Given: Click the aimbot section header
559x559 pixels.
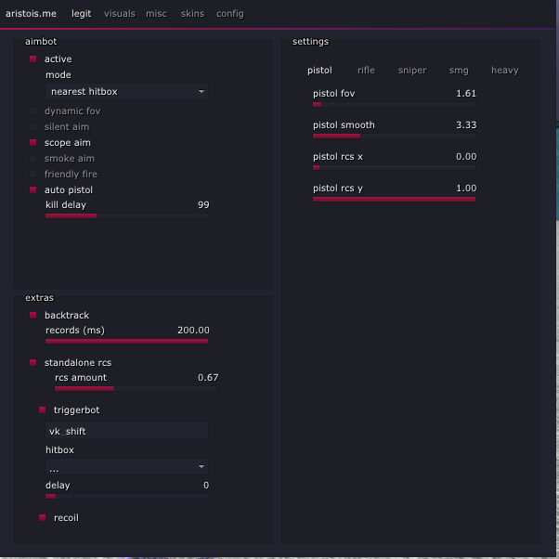Looking at the screenshot, I should pos(41,42).
